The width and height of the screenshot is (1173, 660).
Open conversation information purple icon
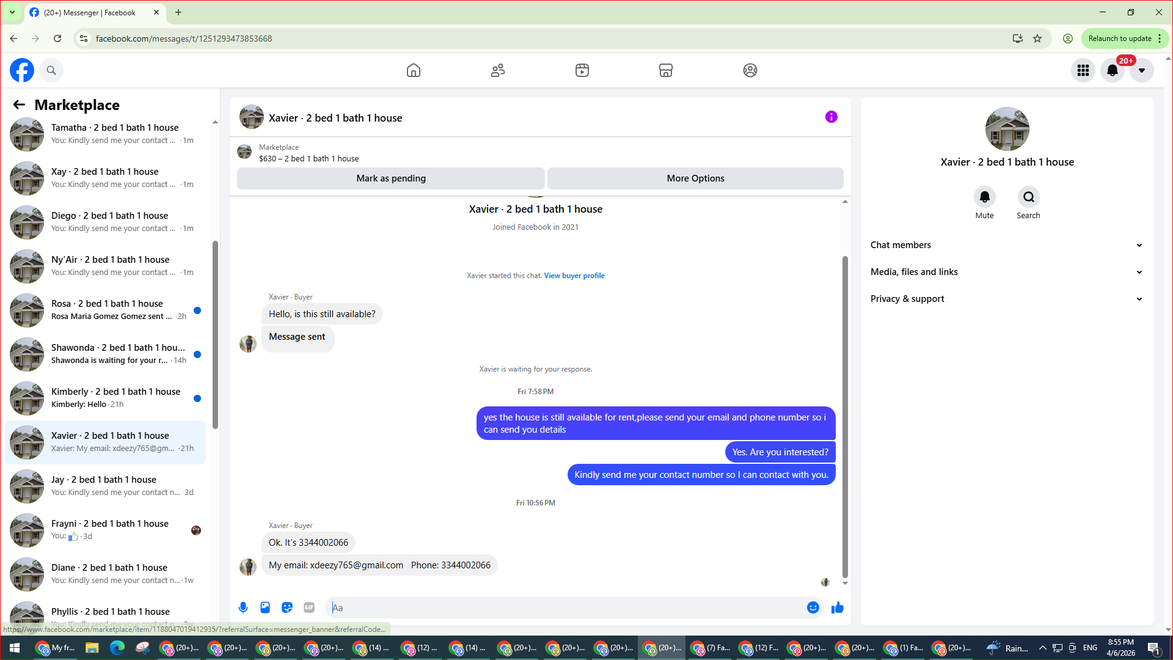click(831, 117)
